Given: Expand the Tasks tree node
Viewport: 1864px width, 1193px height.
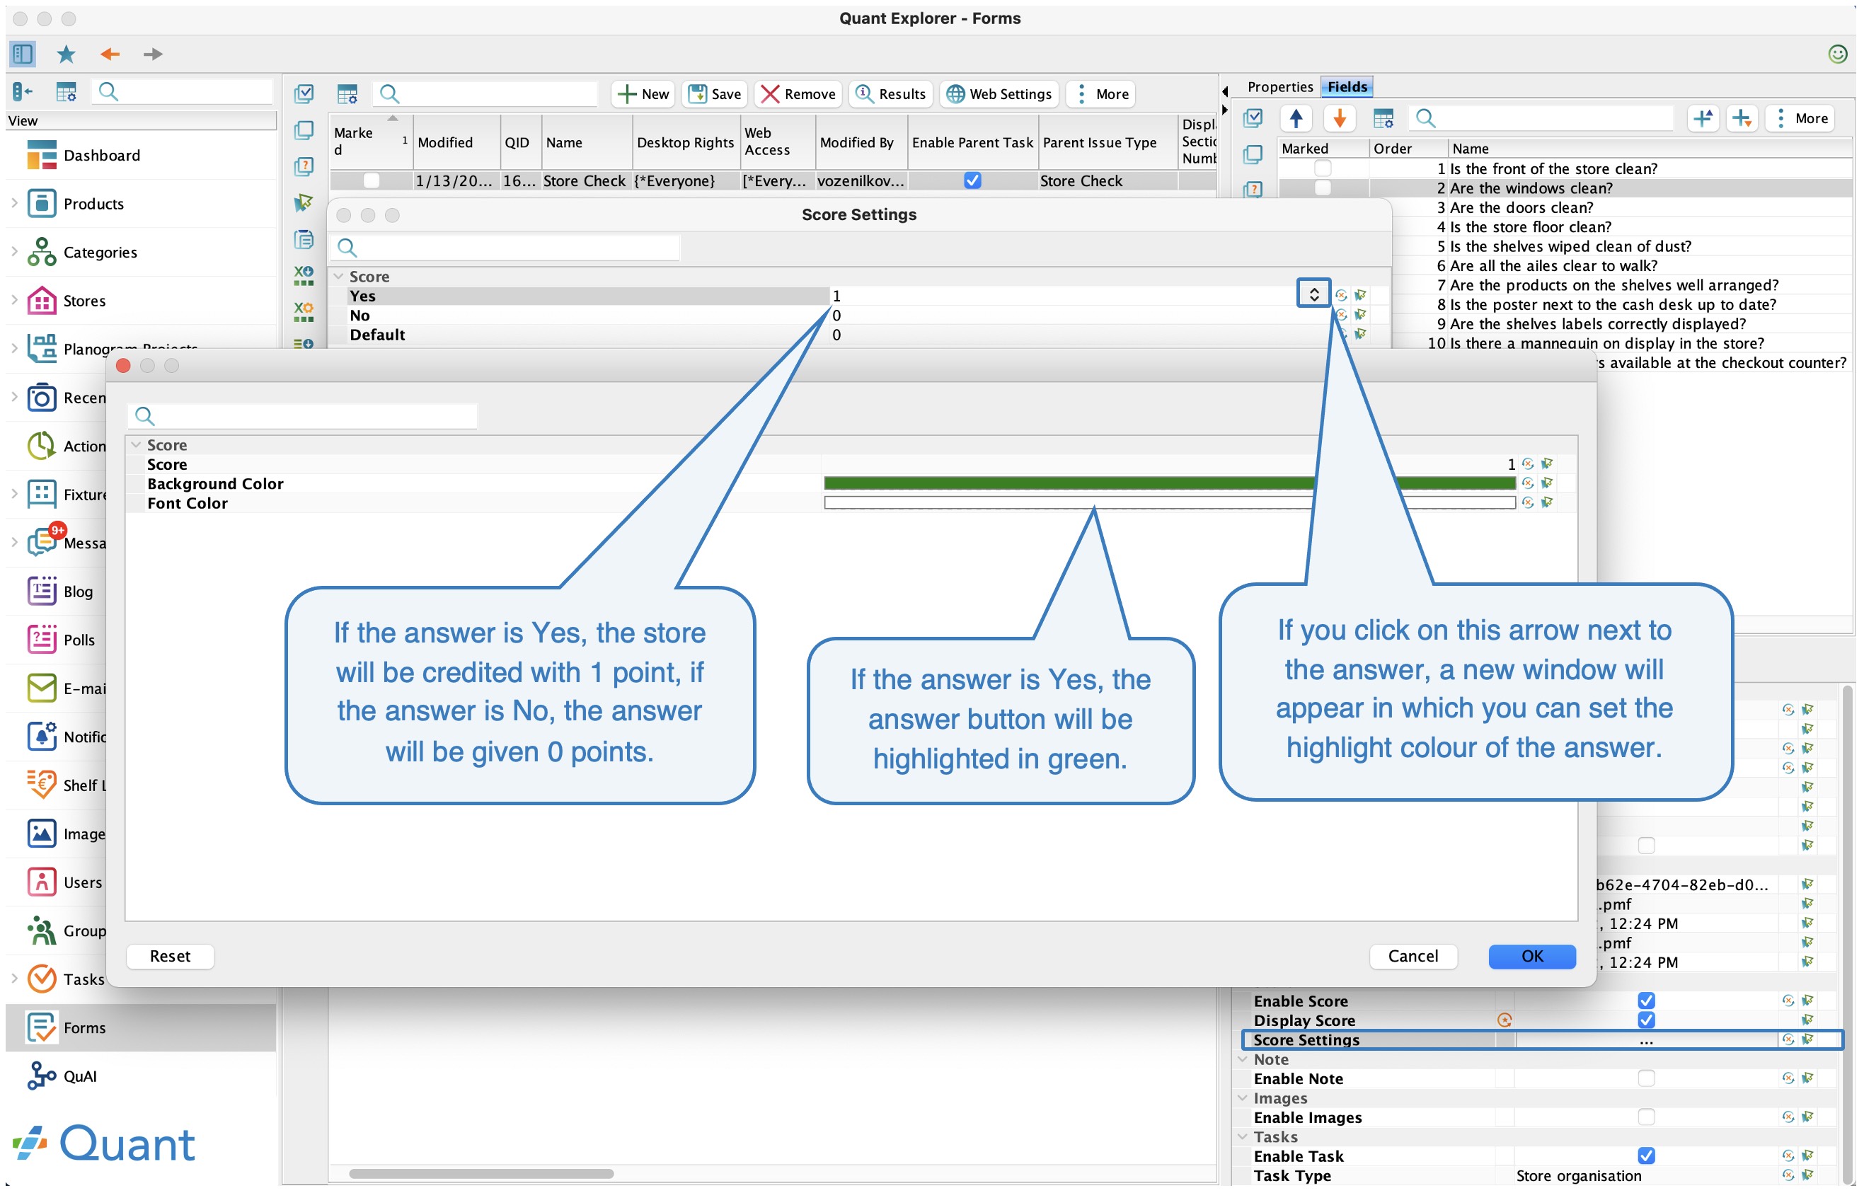Looking at the screenshot, I should 14,979.
